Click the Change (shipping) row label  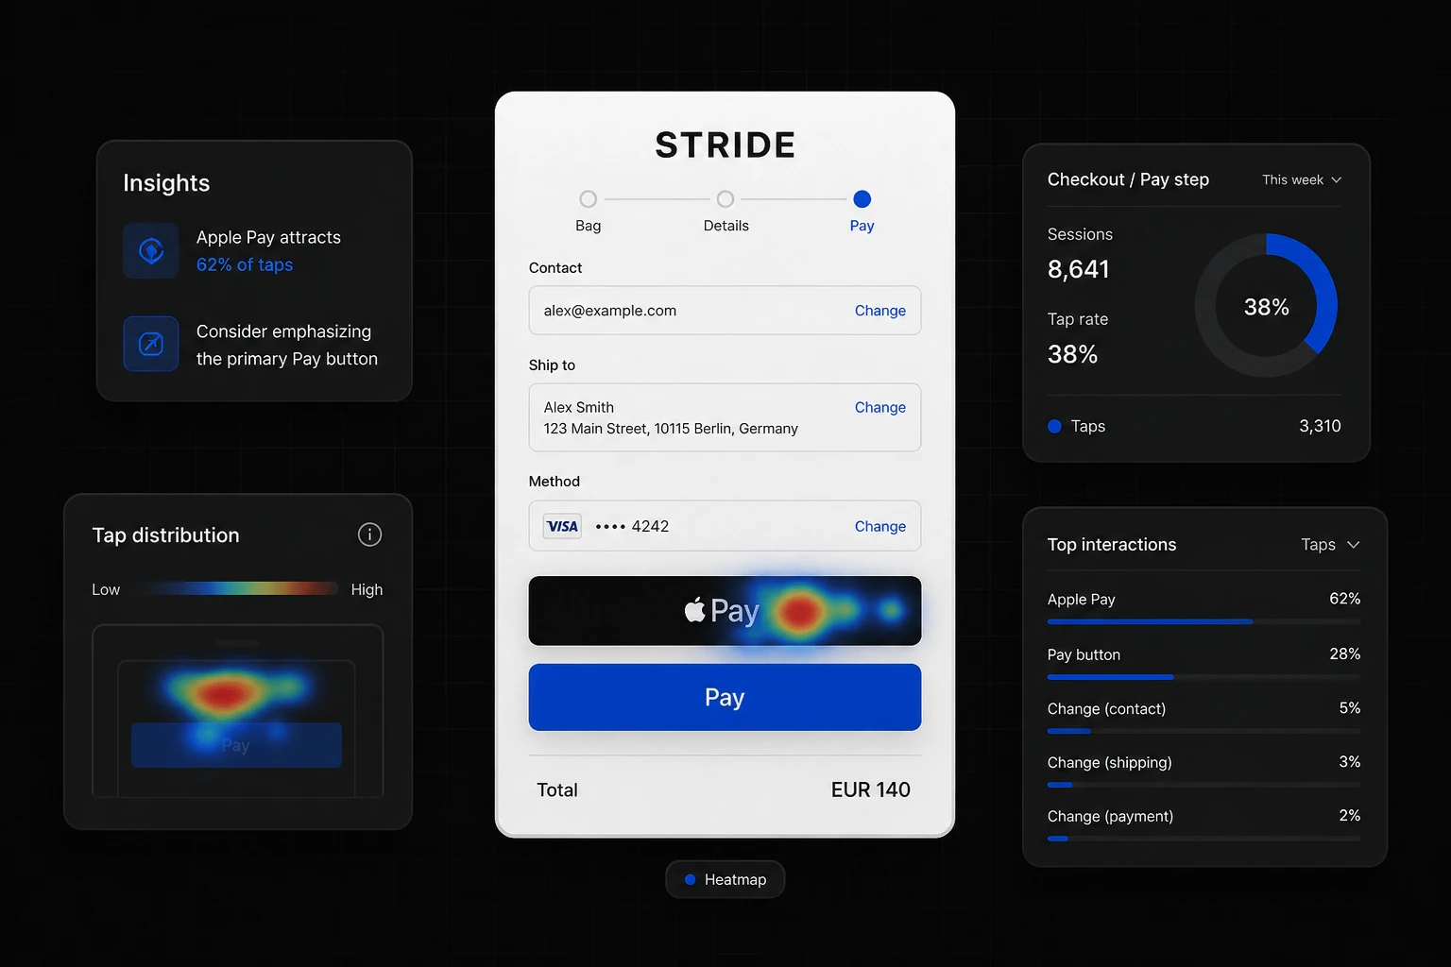pos(1109,762)
